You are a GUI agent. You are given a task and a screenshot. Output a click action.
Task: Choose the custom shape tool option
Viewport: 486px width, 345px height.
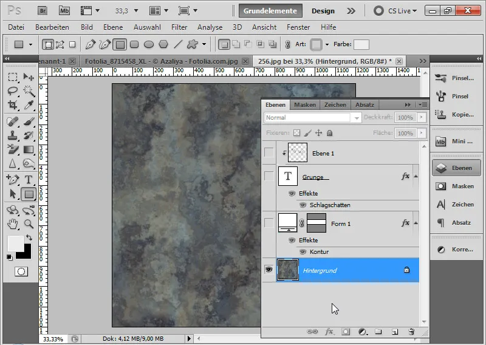tap(193, 44)
